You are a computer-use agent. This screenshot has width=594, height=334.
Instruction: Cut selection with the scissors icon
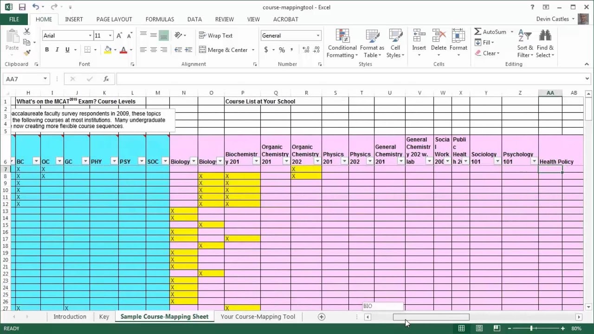click(27, 32)
